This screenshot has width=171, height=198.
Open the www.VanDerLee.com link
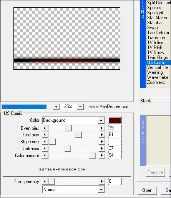coord(109,106)
